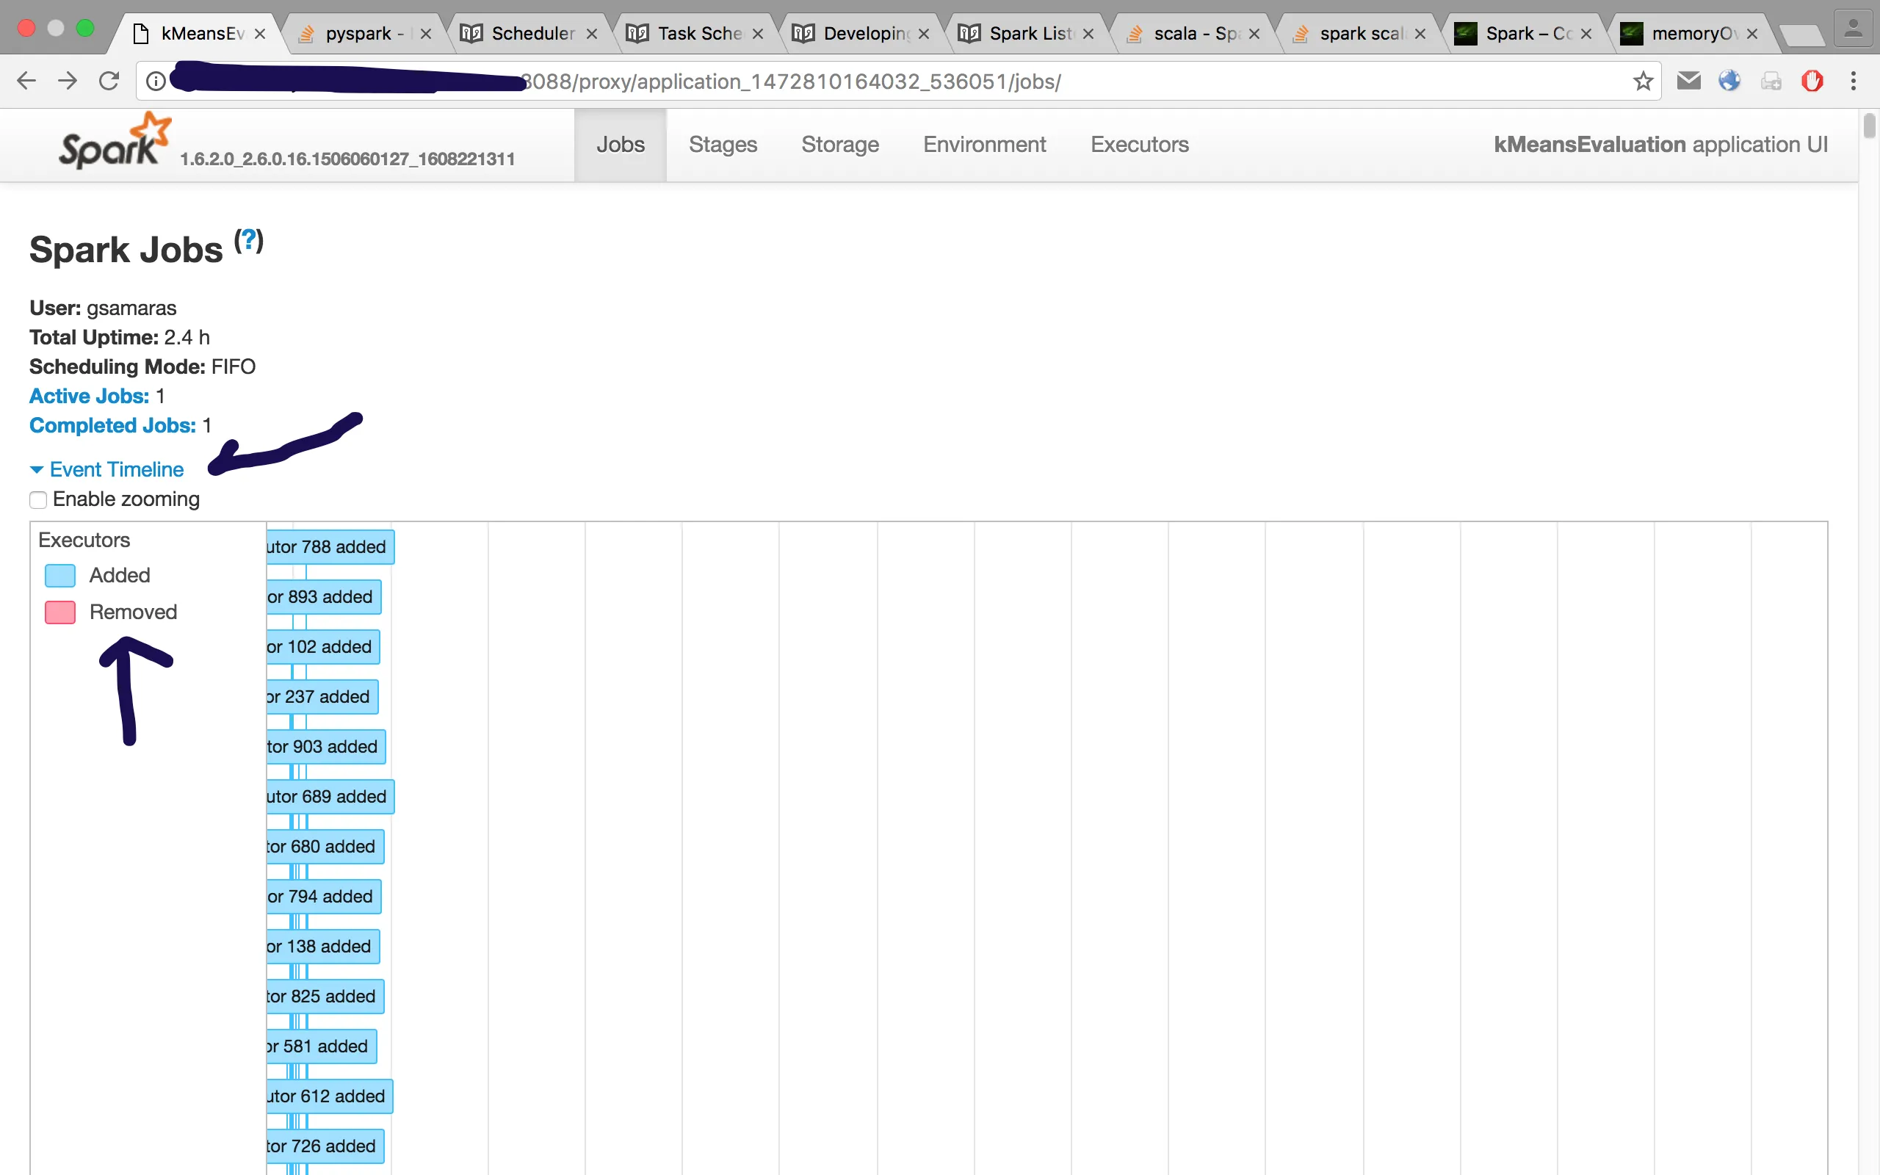Collapse the Event Timeline section
The image size is (1880, 1175).
click(x=107, y=469)
